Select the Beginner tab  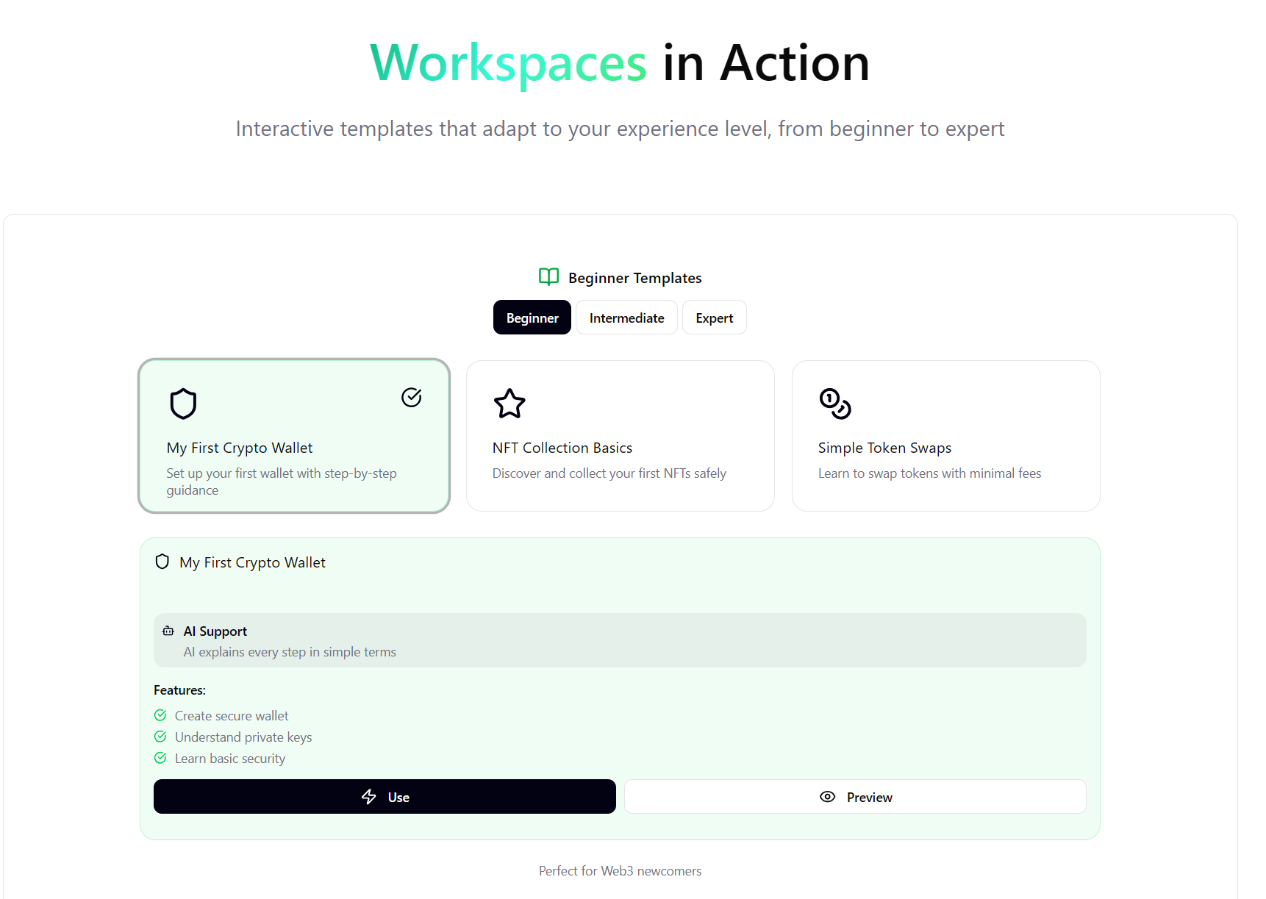(532, 318)
